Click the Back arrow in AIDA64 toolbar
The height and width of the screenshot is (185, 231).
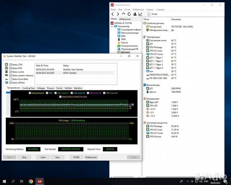[x=113, y=14]
